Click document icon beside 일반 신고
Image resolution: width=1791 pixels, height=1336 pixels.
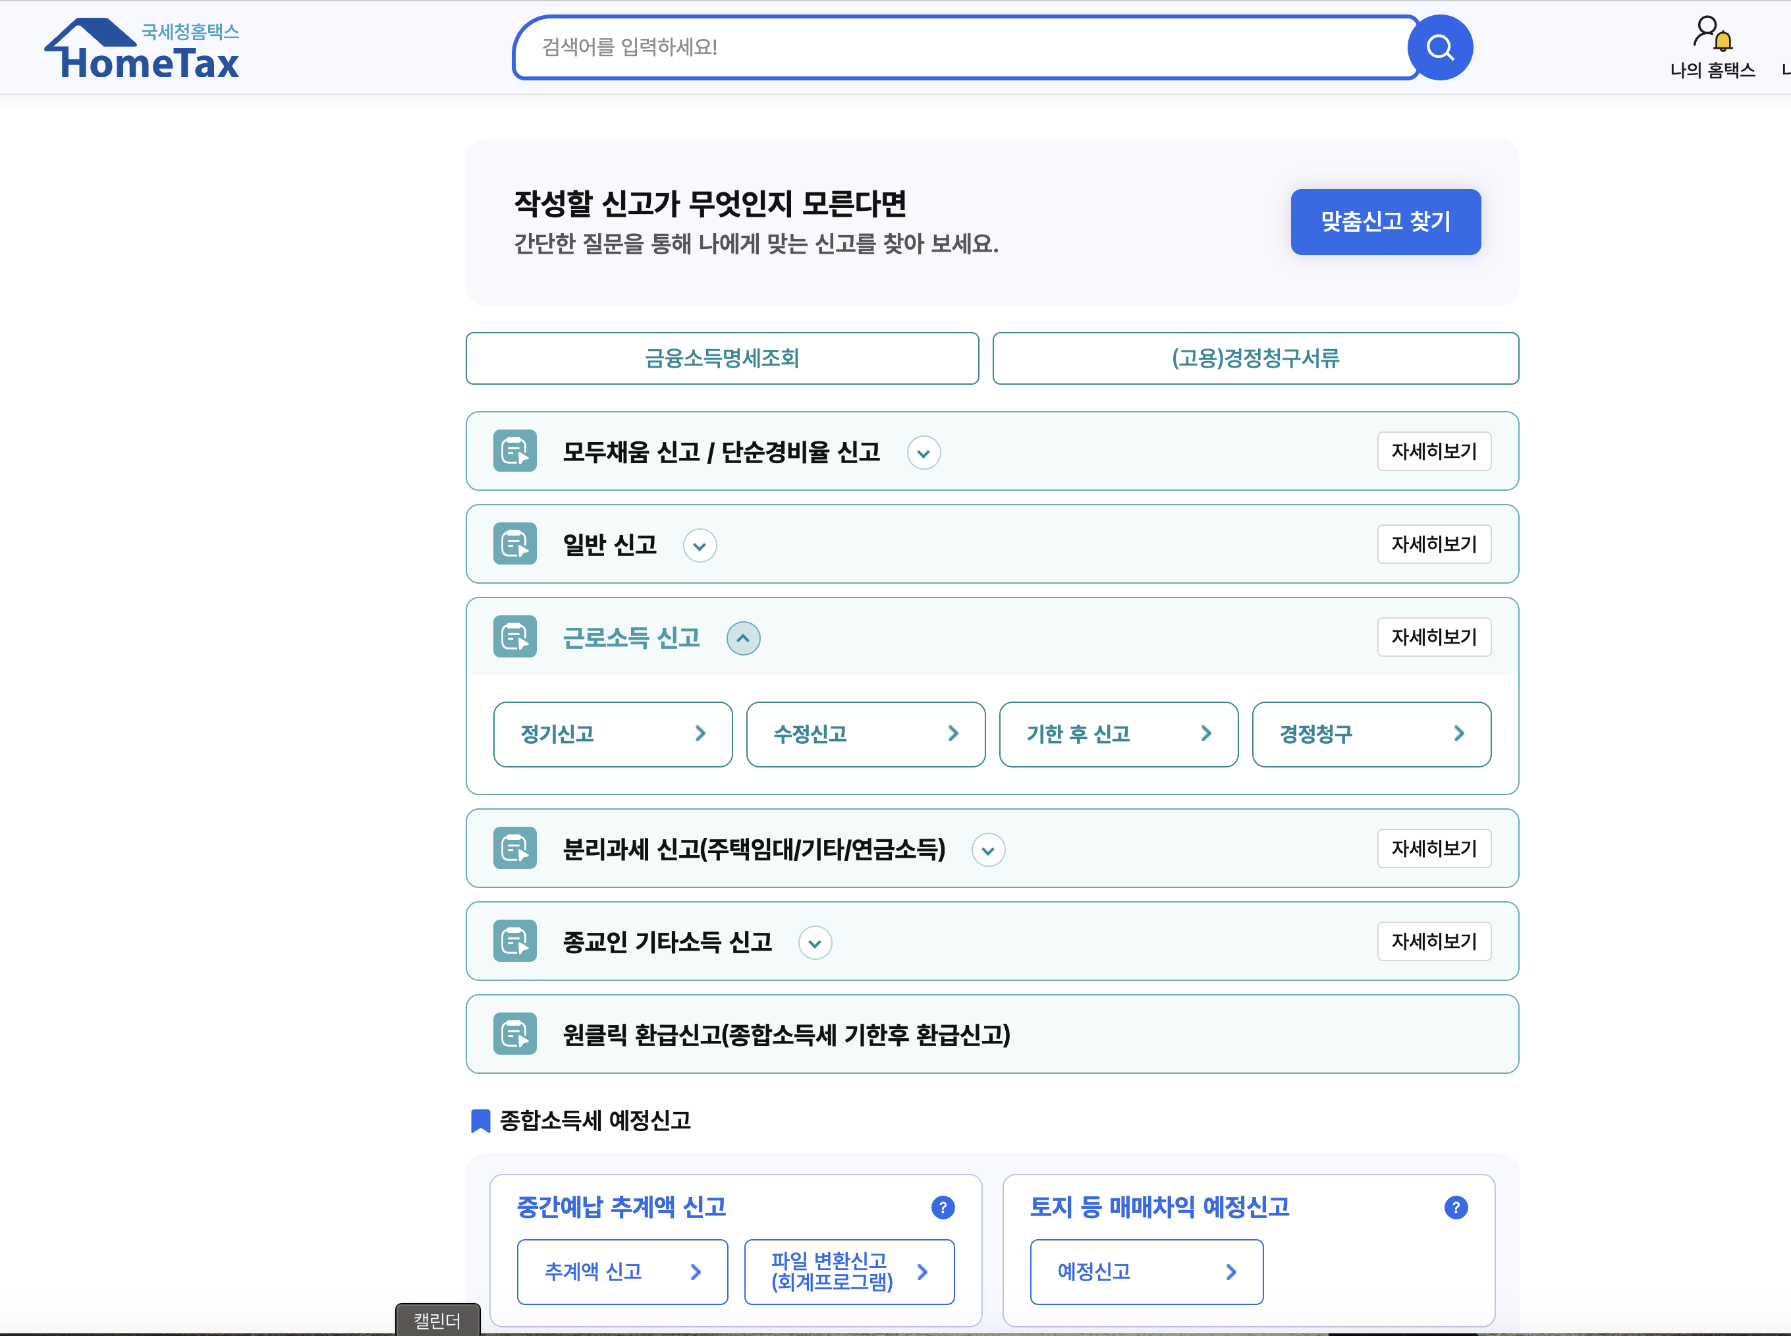pos(515,544)
